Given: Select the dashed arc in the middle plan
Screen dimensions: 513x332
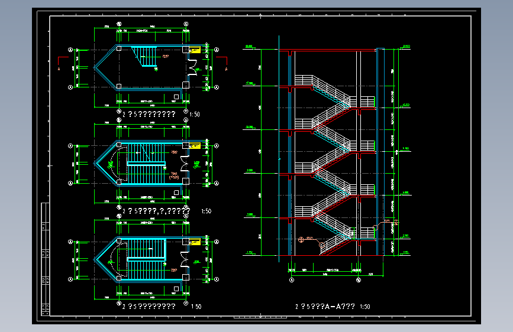Looking at the screenshot, I should 118,164.
